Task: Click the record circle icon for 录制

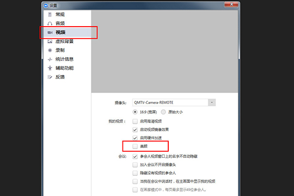Action: (x=50, y=50)
